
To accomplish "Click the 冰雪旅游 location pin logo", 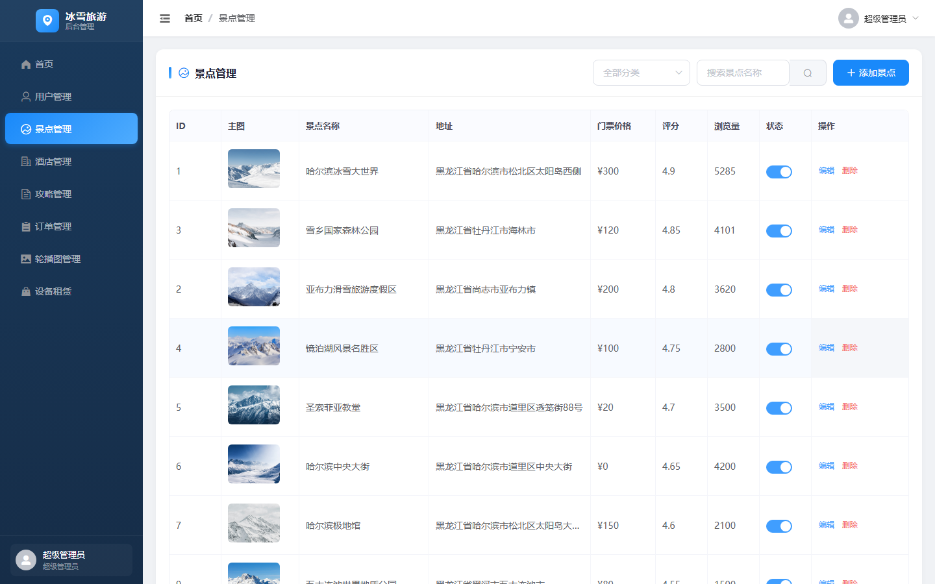I will pos(47,21).
